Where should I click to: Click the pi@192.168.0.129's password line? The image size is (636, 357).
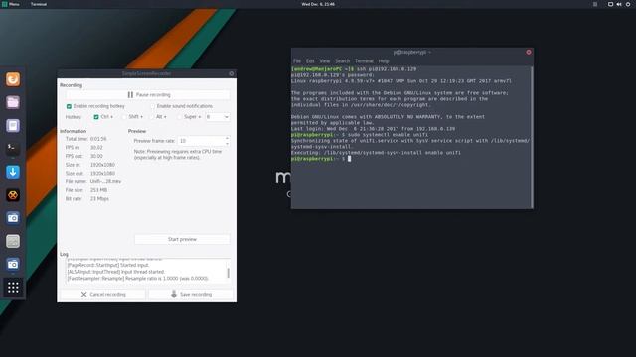point(333,75)
